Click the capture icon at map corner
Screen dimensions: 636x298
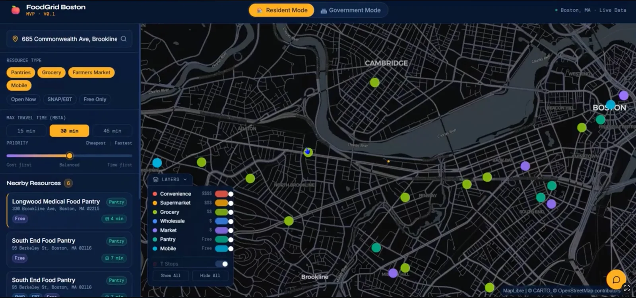tap(627, 288)
